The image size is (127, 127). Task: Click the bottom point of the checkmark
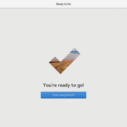(x=61, y=73)
